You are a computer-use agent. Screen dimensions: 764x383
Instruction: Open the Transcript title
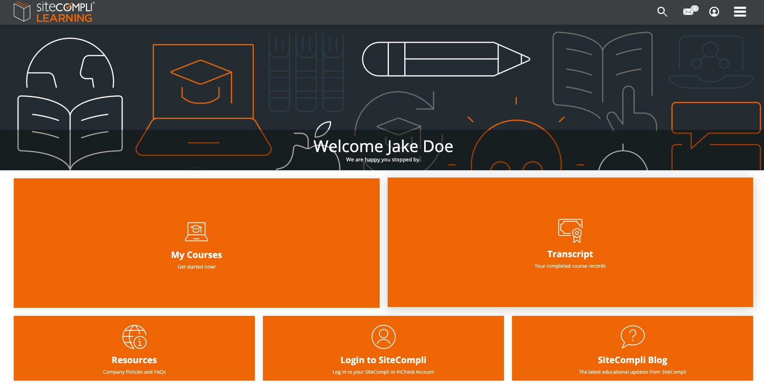570,254
